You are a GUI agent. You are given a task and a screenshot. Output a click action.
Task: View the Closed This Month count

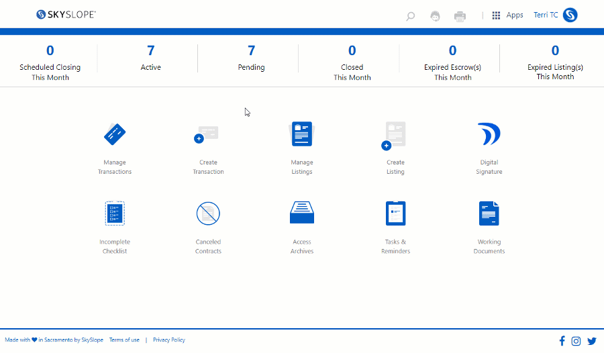click(x=352, y=50)
